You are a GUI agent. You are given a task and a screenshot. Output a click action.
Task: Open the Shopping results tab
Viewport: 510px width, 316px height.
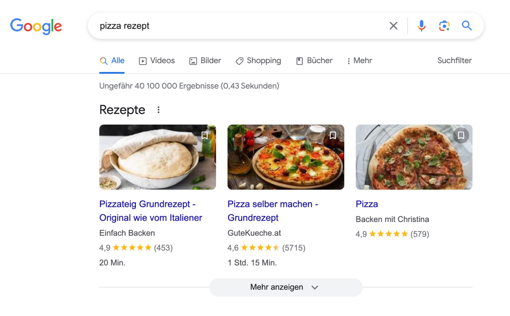tap(258, 61)
